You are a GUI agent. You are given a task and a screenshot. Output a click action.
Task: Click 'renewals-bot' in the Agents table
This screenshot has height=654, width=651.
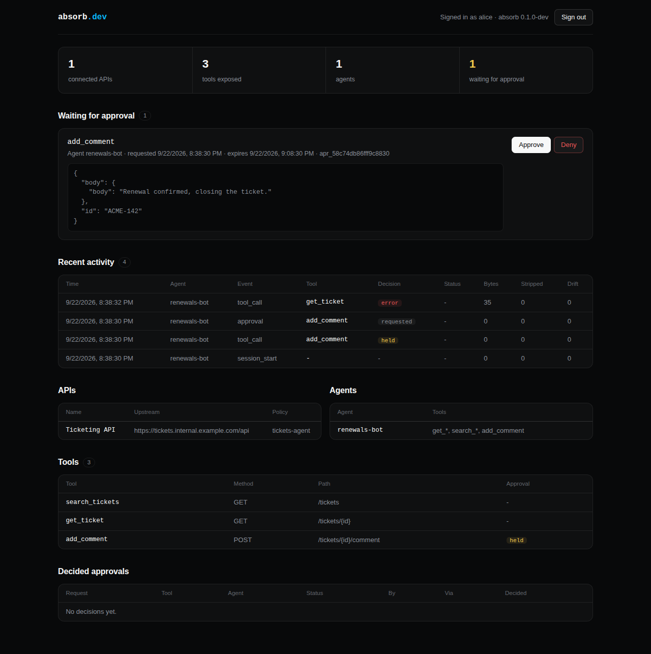tap(360, 430)
